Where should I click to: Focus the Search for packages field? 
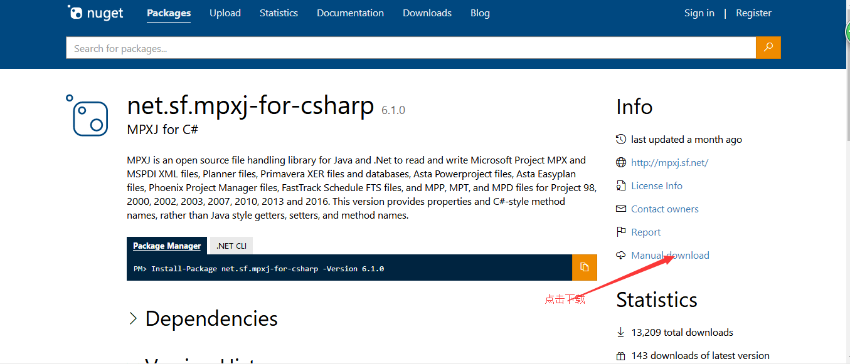coord(411,48)
